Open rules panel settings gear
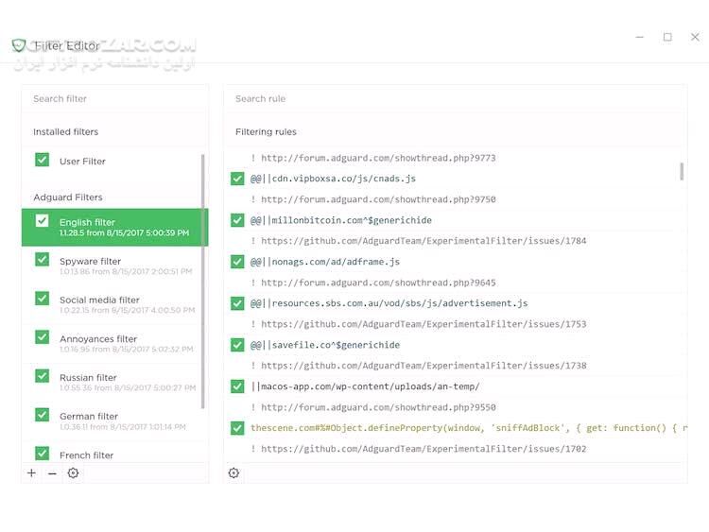Screen dimensions: 709x532 tap(233, 473)
